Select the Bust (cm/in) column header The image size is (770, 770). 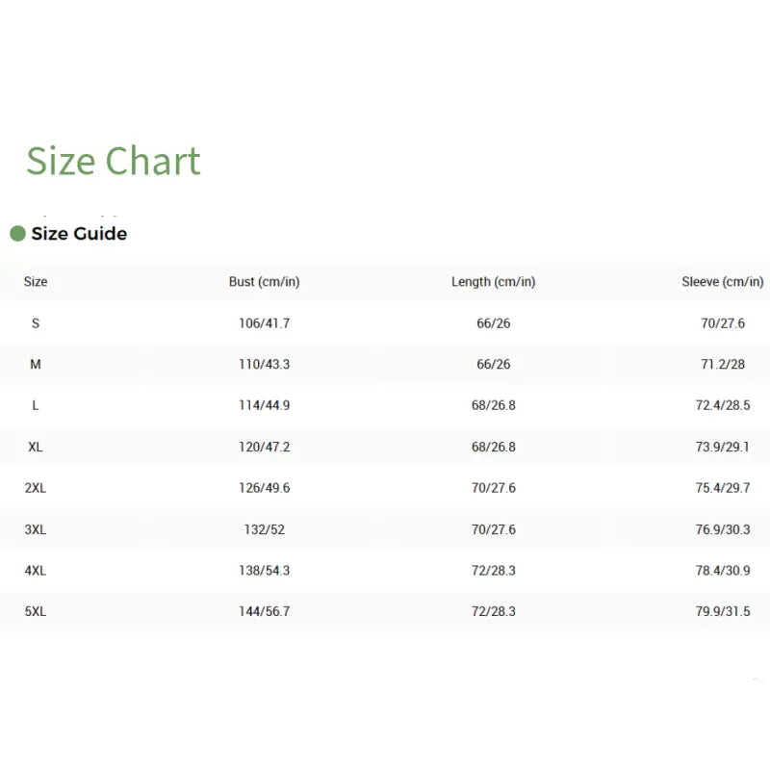[x=264, y=282]
